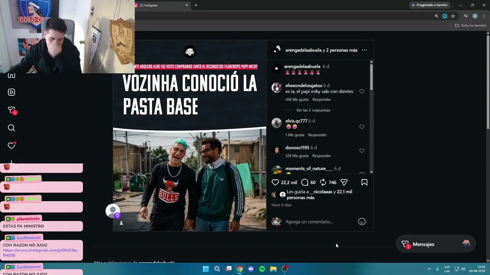
Task: Repost the post using repost icon
Action: (x=323, y=182)
